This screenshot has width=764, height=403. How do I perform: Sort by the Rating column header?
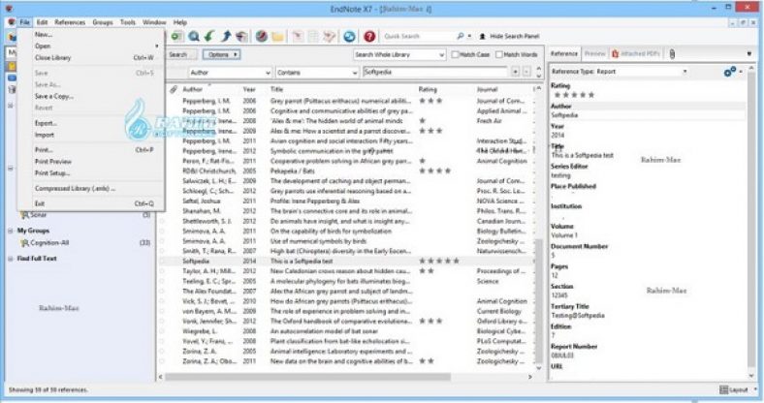pos(428,89)
